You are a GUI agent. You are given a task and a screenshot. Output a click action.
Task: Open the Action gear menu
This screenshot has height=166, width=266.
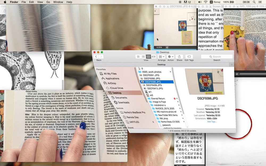(171, 57)
